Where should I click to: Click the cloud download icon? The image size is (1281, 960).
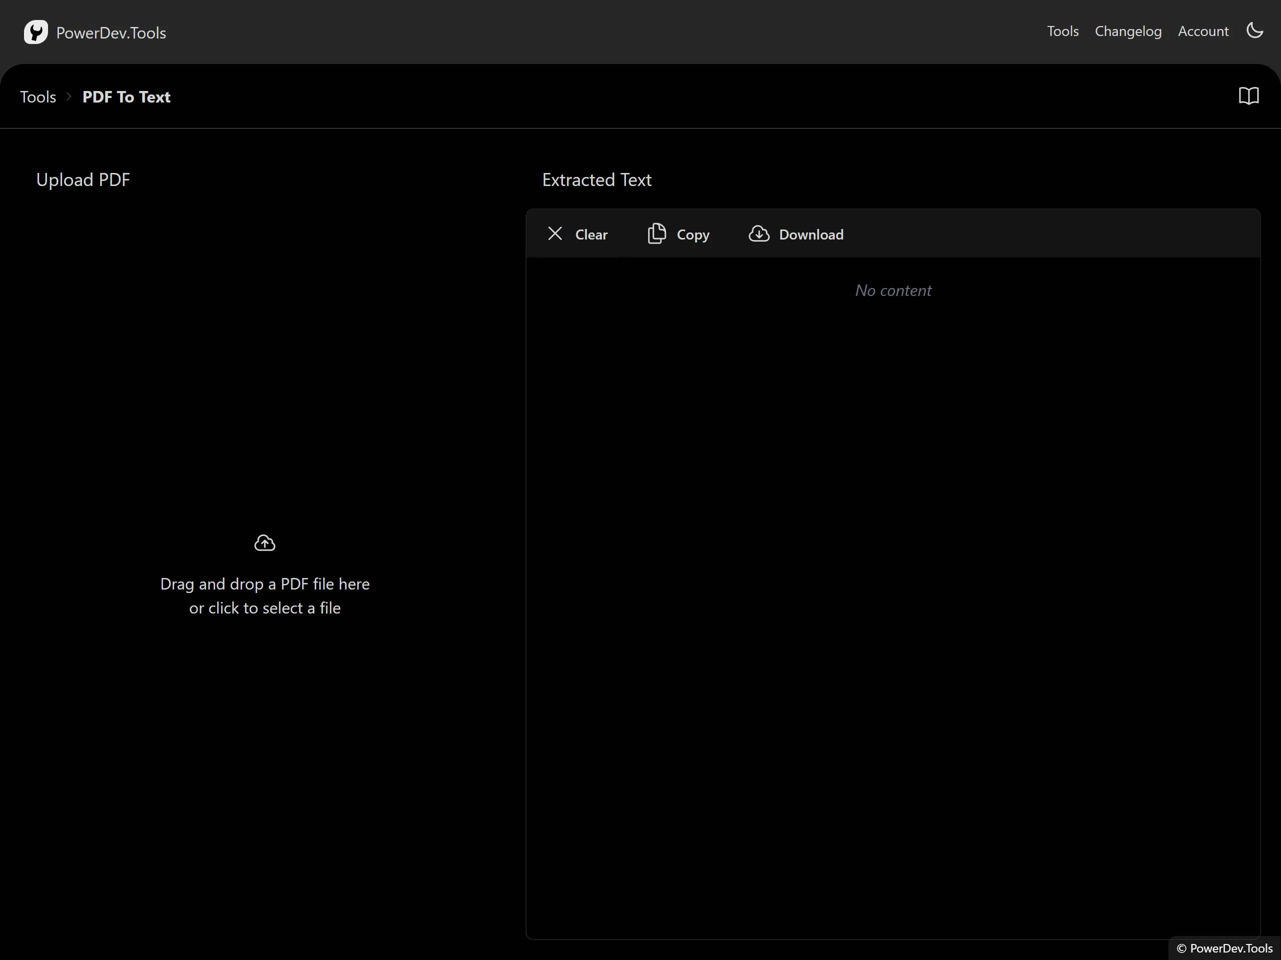click(x=759, y=234)
